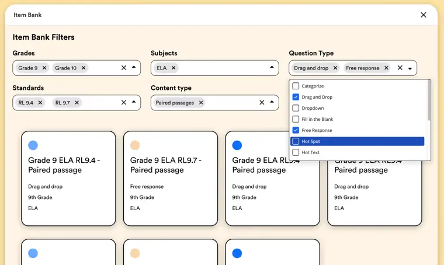Uncheck the Drag and Drop option
Screen dimensions: 444x265
tap(296, 97)
